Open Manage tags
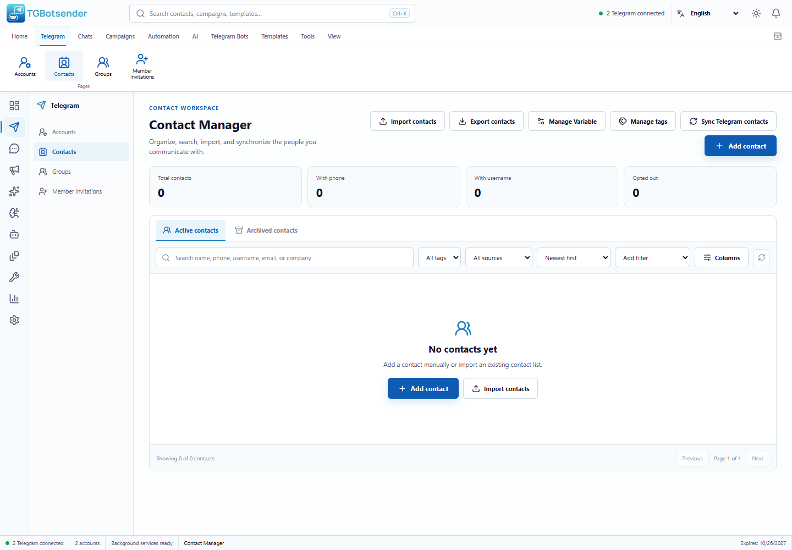This screenshot has width=792, height=550. [x=643, y=121]
